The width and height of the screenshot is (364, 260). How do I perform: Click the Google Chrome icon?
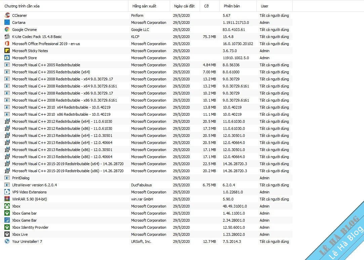[7, 30]
